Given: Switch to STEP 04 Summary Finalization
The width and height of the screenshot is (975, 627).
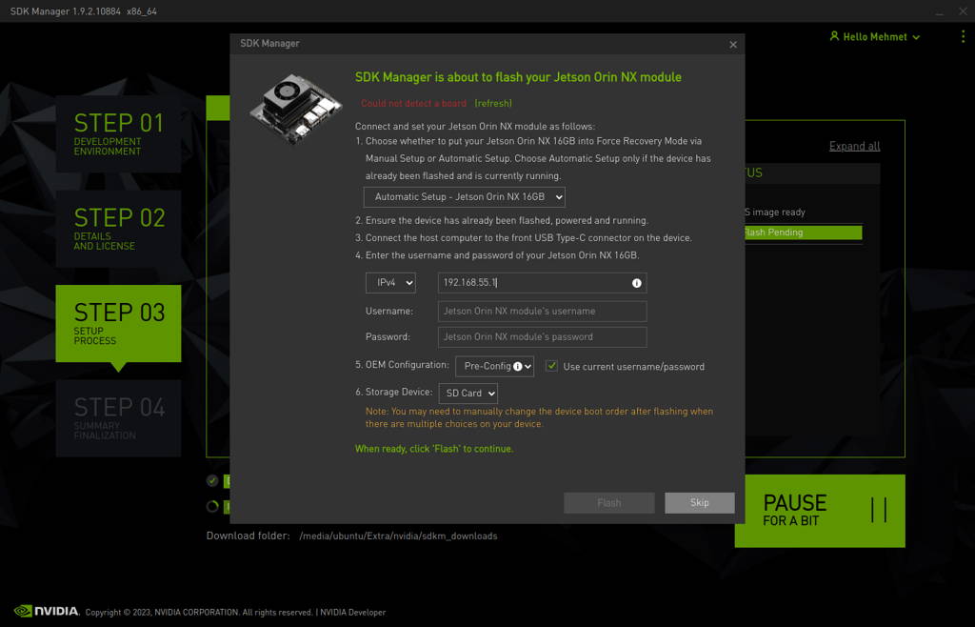Looking at the screenshot, I should [118, 417].
